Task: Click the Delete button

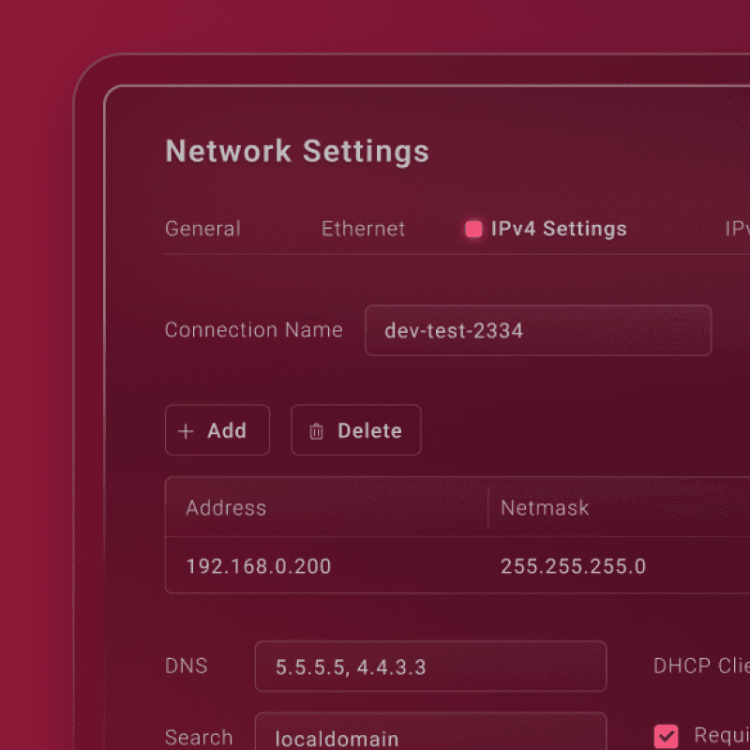Action: coord(356,430)
